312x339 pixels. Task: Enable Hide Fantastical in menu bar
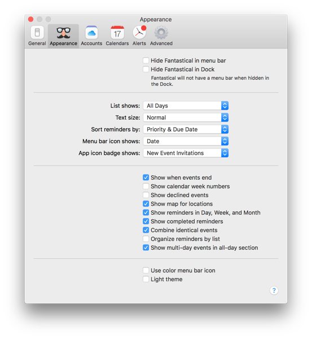click(146, 60)
